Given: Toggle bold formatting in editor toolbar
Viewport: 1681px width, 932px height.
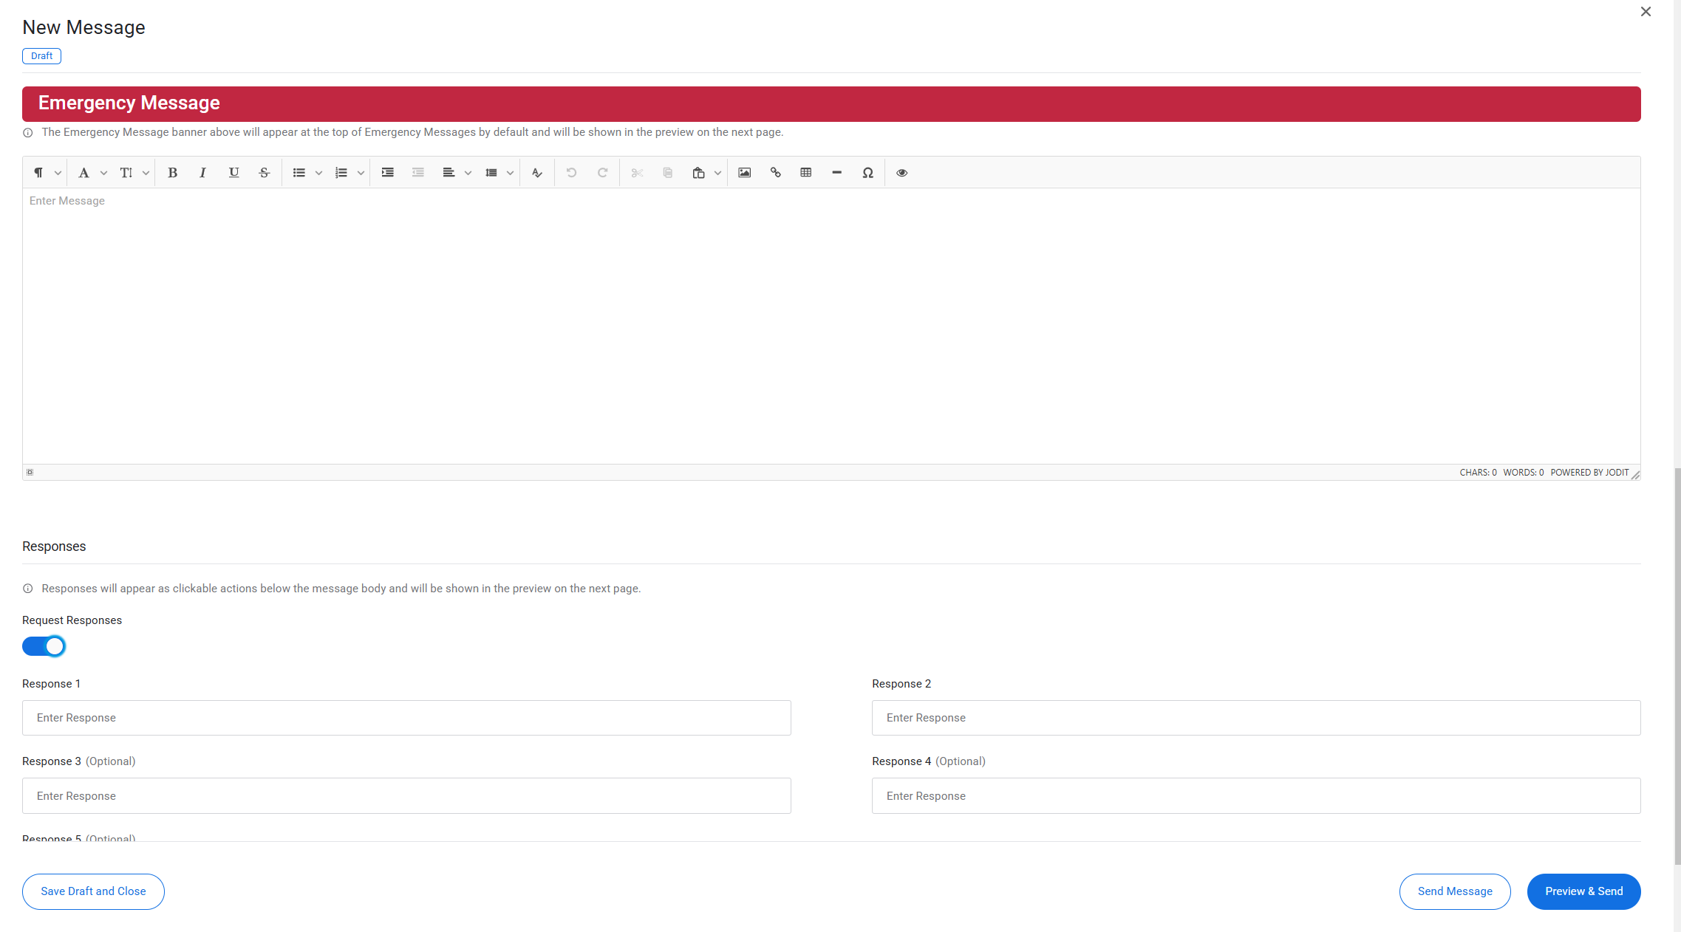Looking at the screenshot, I should [x=172, y=173].
